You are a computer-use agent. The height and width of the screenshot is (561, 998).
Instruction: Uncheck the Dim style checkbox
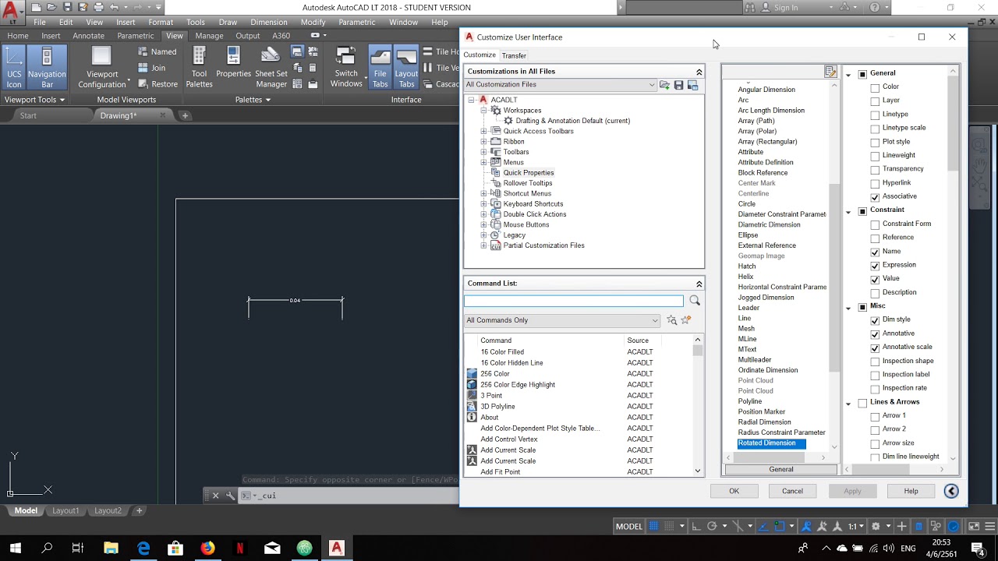click(875, 319)
